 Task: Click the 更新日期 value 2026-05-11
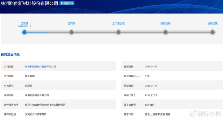click(151, 86)
